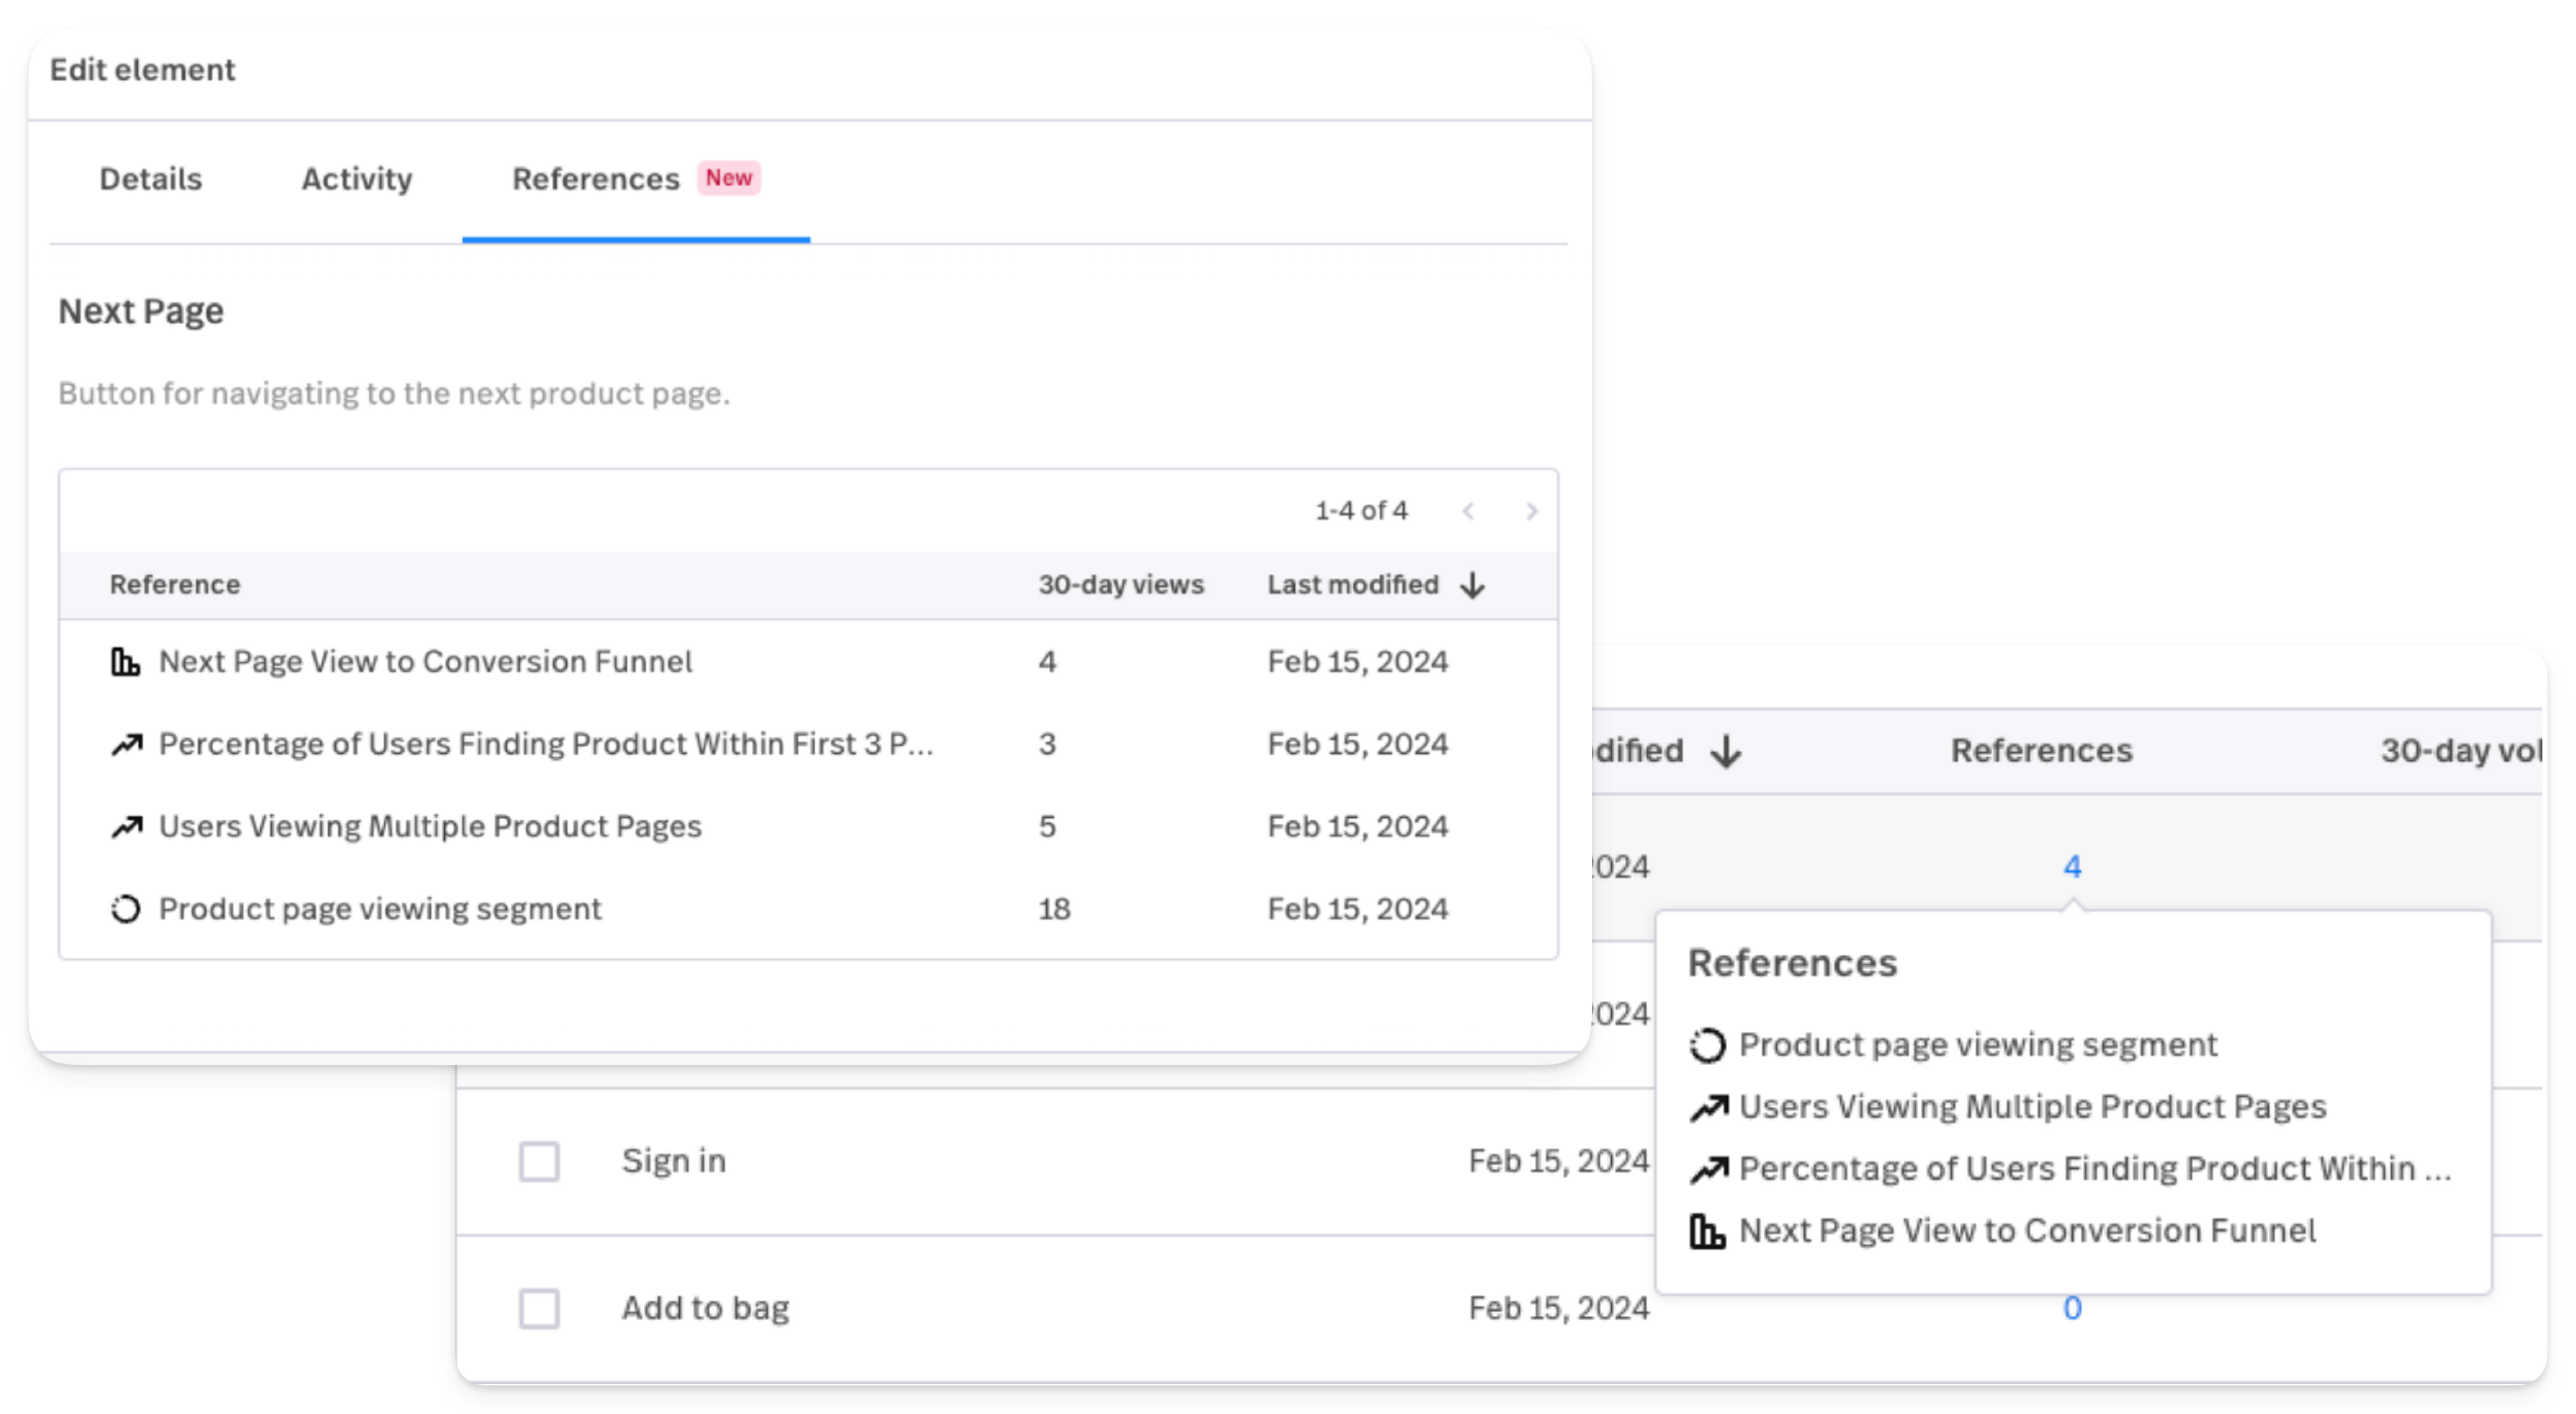The image size is (2576, 1414).
Task: Click the references count link 4
Action: tap(2072, 867)
